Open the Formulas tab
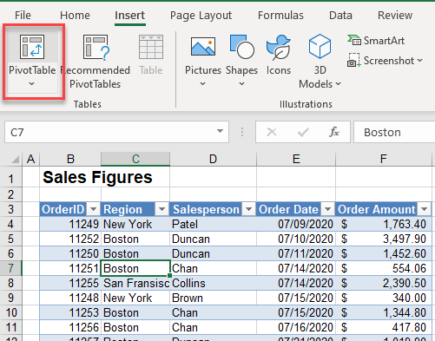435x341 pixels. [x=280, y=16]
